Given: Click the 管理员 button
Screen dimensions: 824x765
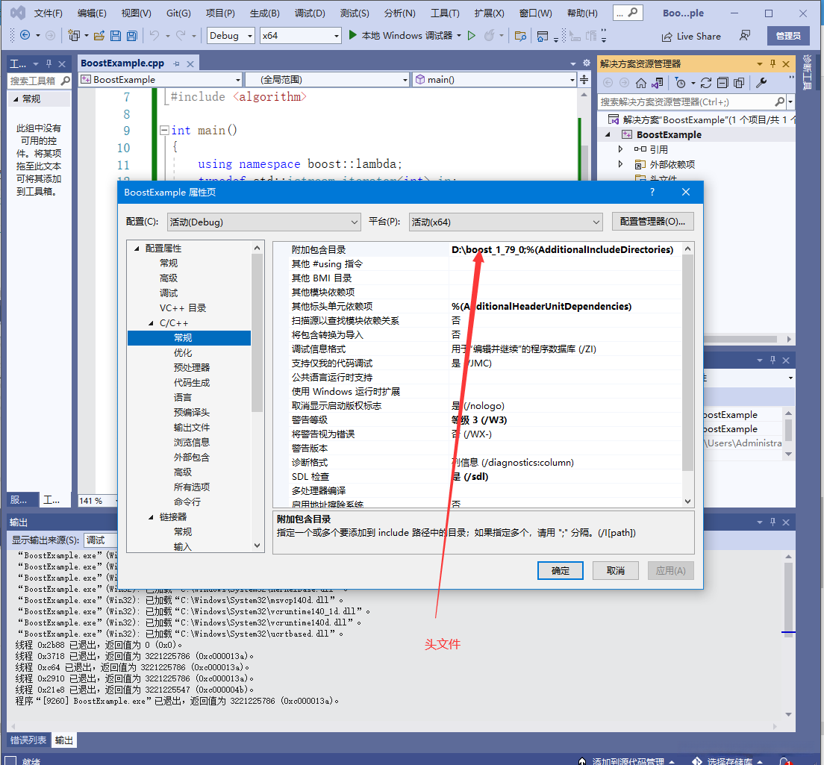Looking at the screenshot, I should [788, 36].
